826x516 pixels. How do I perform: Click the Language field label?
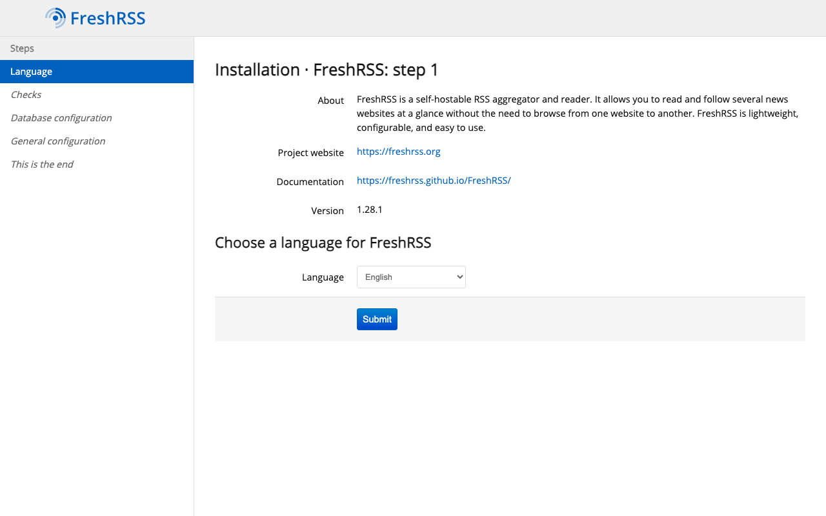tap(323, 277)
